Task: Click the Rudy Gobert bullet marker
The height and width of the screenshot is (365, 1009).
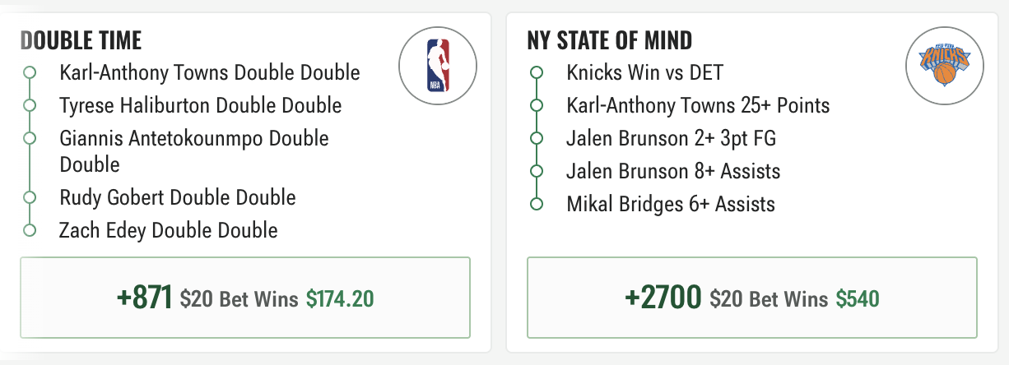Action: pyautogui.click(x=30, y=197)
